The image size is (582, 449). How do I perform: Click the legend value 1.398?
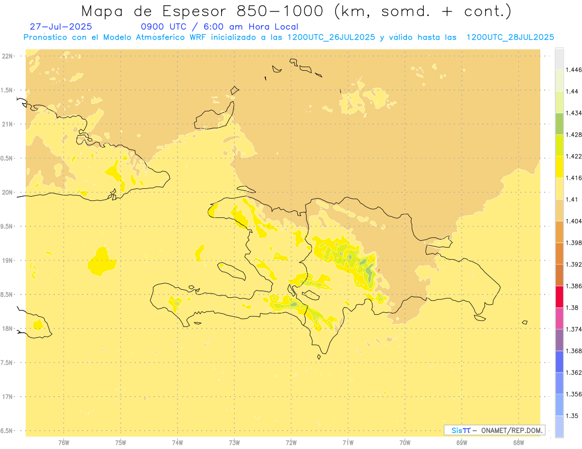573,243
